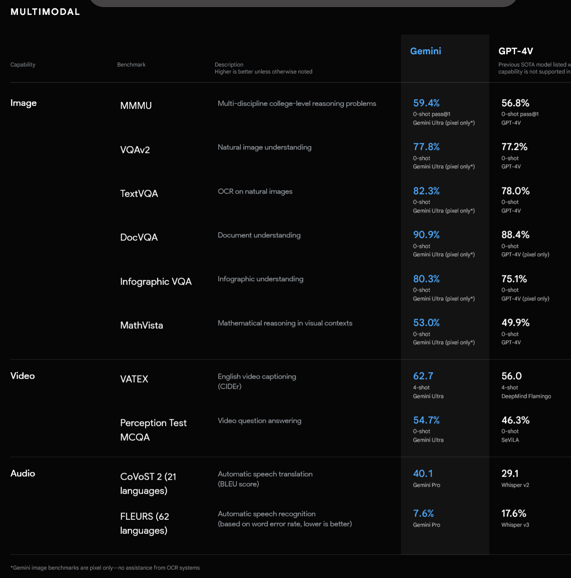This screenshot has width=571, height=578.
Task: Click the 46.3% Perception Test score
Action: [515, 420]
